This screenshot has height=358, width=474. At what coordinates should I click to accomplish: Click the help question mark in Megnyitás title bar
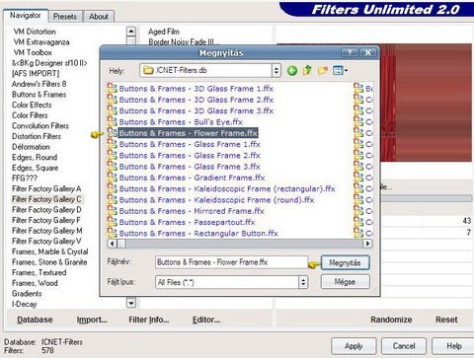click(350, 52)
